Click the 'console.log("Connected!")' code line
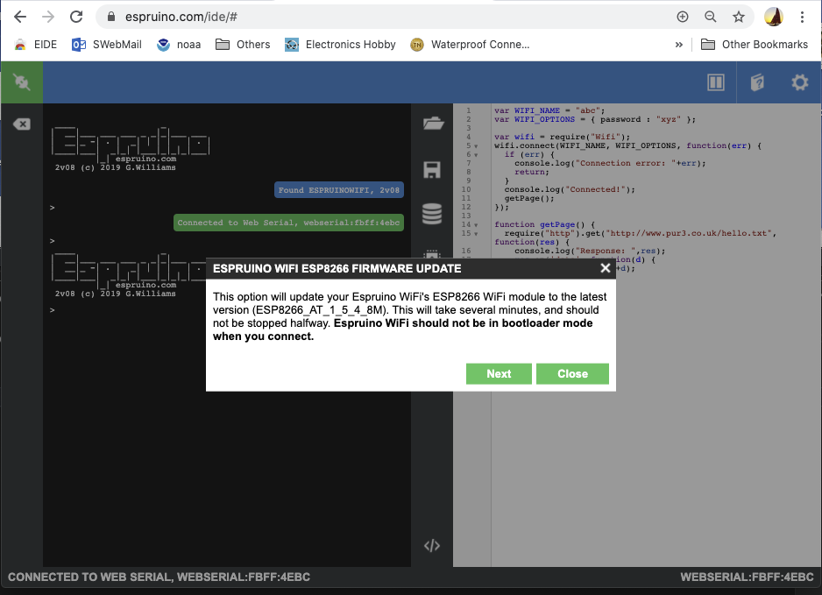Image resolution: width=822 pixels, height=595 pixels. 570,189
